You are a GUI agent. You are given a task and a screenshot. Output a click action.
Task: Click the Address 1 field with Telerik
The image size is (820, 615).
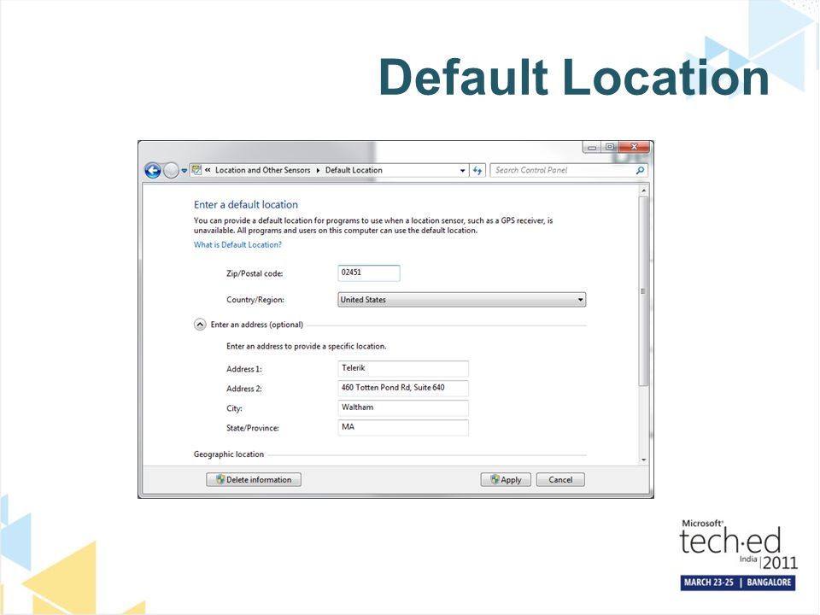coord(403,369)
